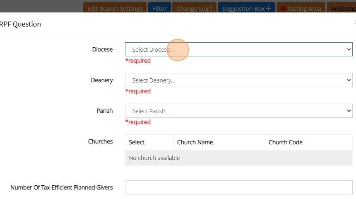Viewport: 356px width, 199px height.
Task: Click the red dot on Testing Area
Action: coord(283,9)
